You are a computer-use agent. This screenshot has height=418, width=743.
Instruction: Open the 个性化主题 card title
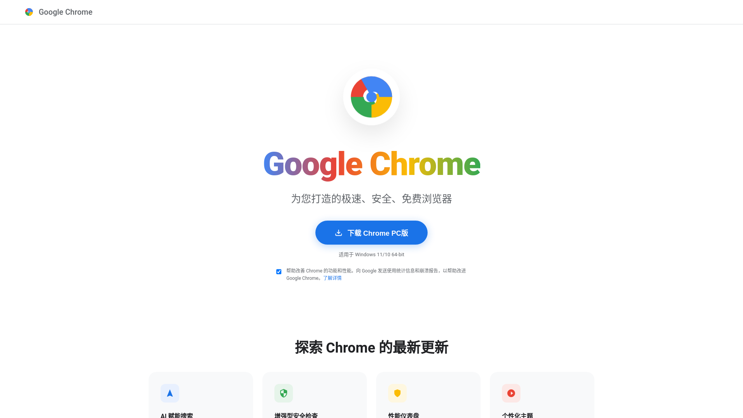(517, 415)
